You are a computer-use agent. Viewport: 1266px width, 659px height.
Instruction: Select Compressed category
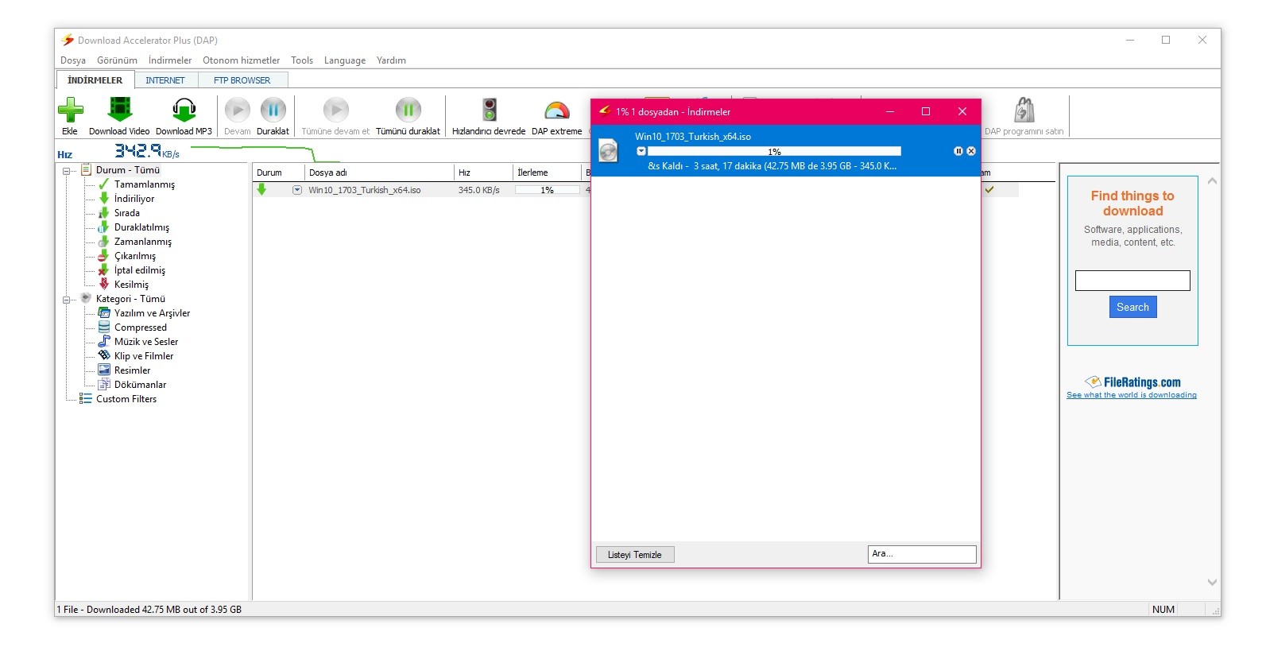(x=140, y=328)
